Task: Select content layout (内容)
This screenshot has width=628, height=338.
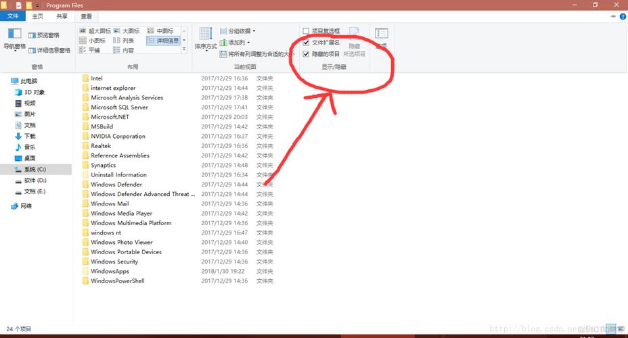Action: pos(124,50)
